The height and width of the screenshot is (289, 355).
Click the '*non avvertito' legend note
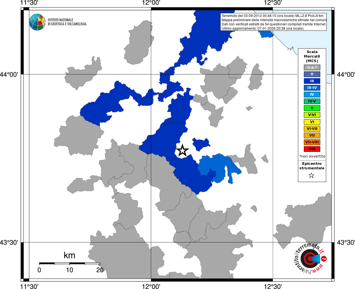click(x=312, y=156)
